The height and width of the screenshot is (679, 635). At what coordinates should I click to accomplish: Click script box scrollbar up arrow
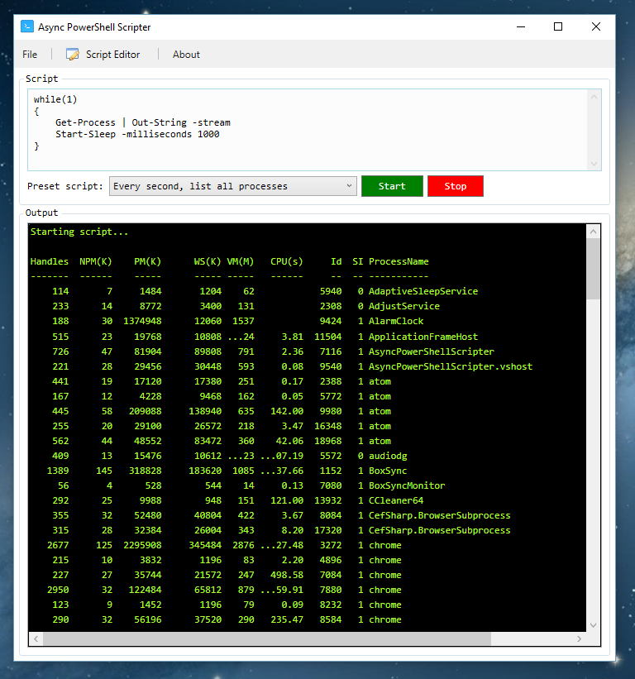coord(594,97)
